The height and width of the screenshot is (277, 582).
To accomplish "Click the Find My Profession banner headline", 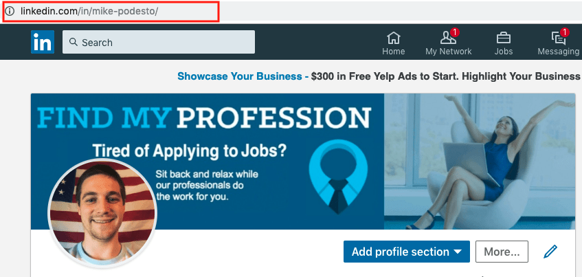I will tap(204, 118).
